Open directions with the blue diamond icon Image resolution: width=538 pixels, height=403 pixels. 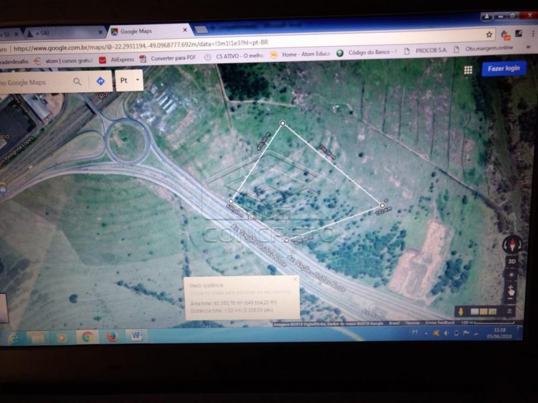pyautogui.click(x=100, y=81)
